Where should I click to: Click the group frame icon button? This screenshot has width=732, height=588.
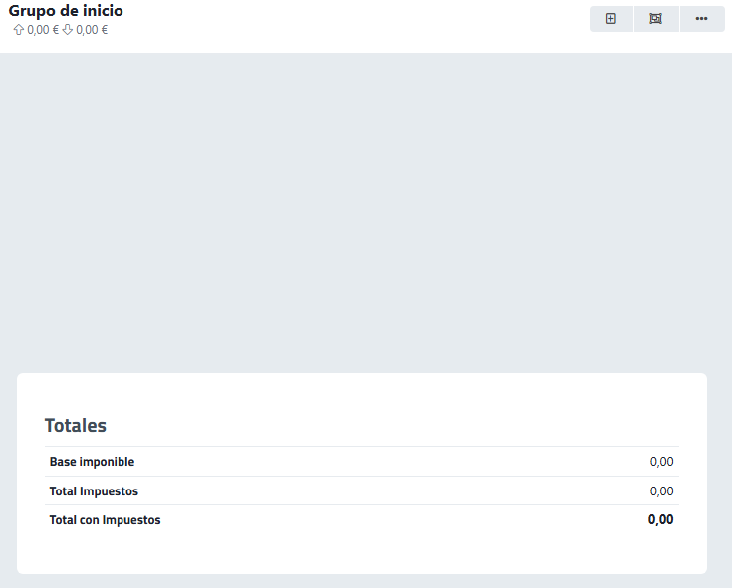(x=655, y=19)
